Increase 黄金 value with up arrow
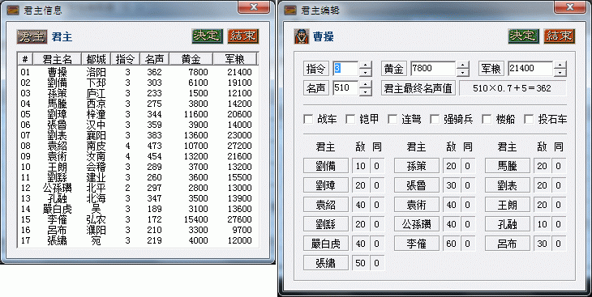 tap(462, 65)
